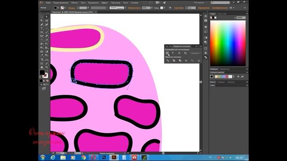Viewport: 287px width, 161px height.
Task: Click Intersect shape mode in Pathfinder
Action: [179, 53]
